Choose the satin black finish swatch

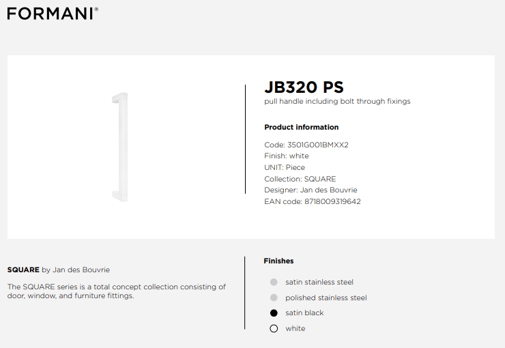pos(274,313)
